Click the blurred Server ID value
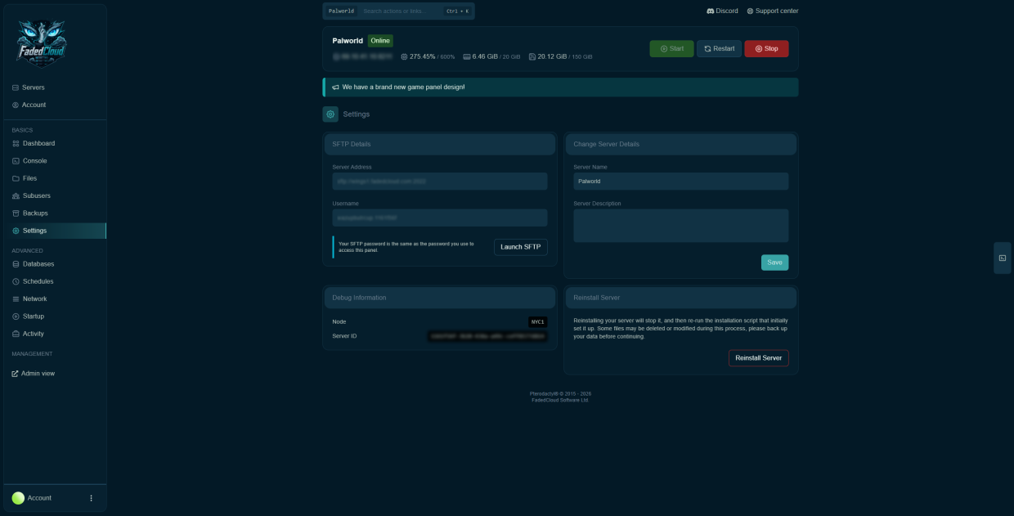This screenshot has width=1014, height=516. (x=487, y=336)
